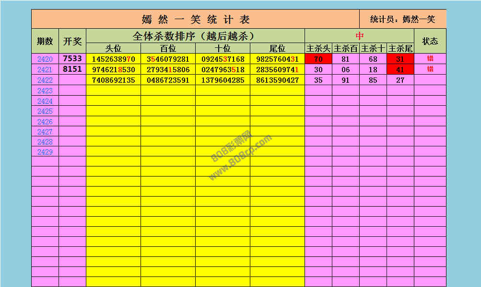Click the 头位 column header
The image size is (481, 287).
(113, 48)
